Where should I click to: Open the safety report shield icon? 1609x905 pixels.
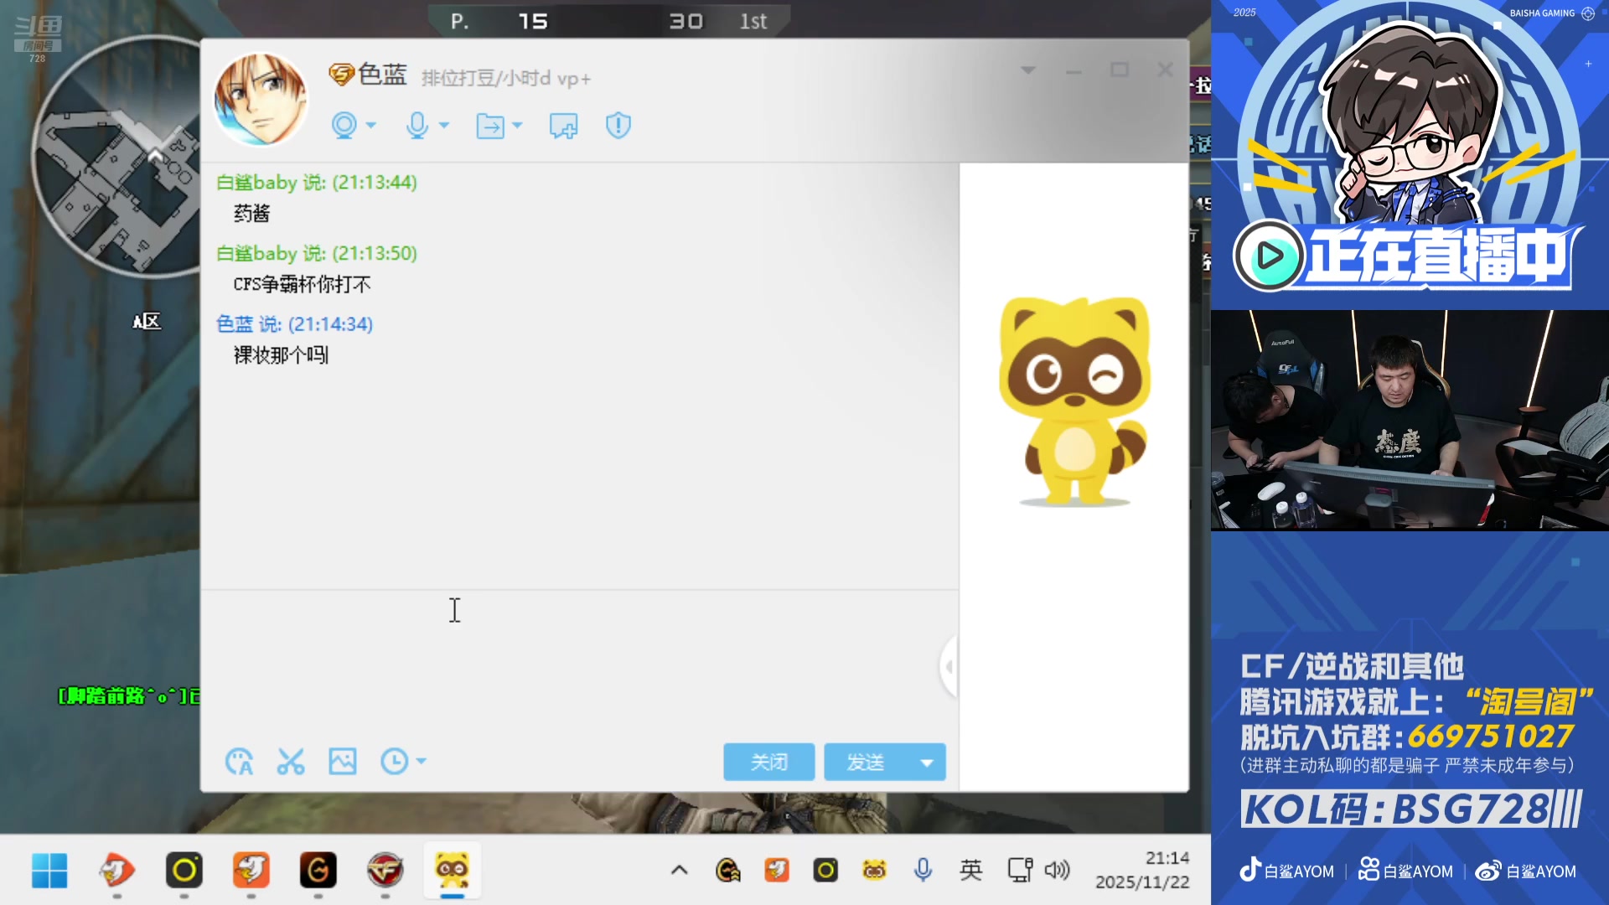[618, 125]
